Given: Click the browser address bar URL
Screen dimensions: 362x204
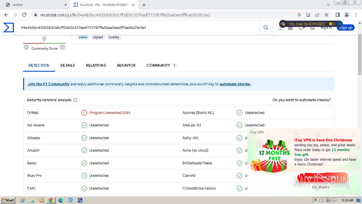Looking at the screenshot, I should tap(125, 15).
